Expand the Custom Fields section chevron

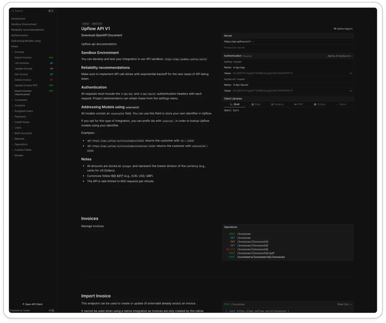click(x=12, y=150)
